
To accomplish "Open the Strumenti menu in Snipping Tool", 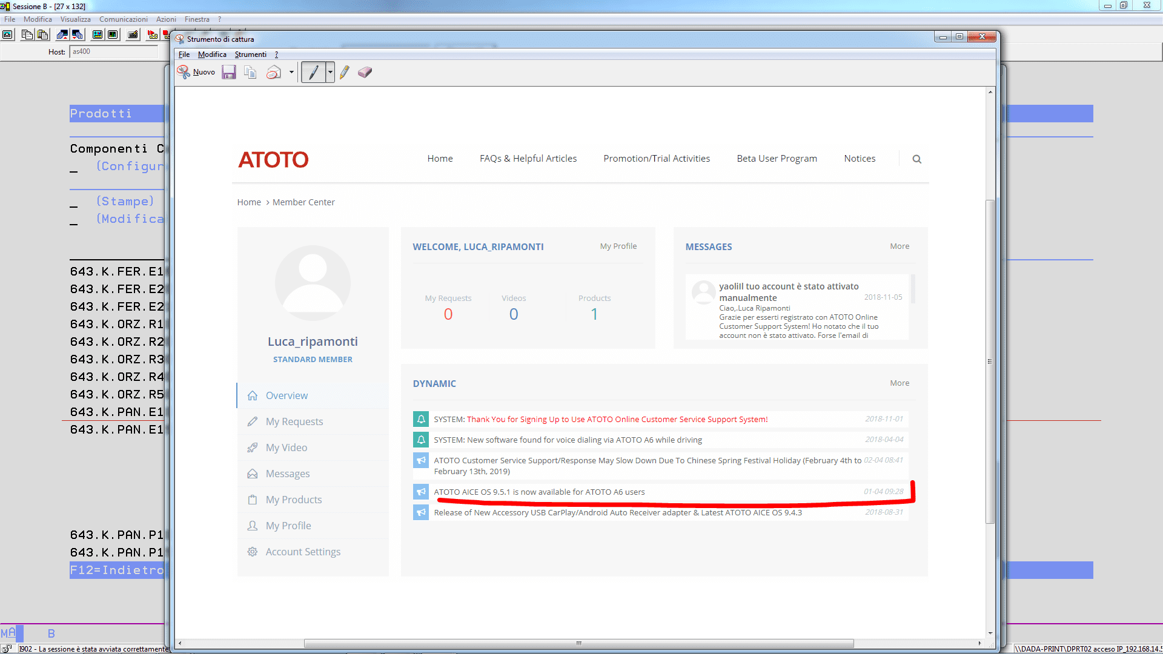I will pos(250,54).
